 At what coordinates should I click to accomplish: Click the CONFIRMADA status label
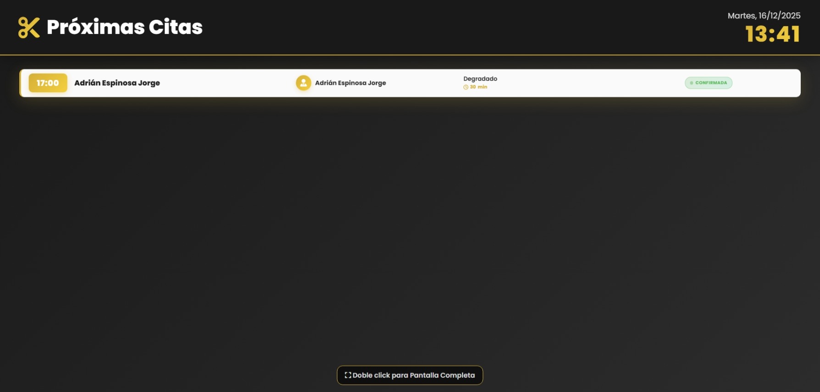(711, 83)
